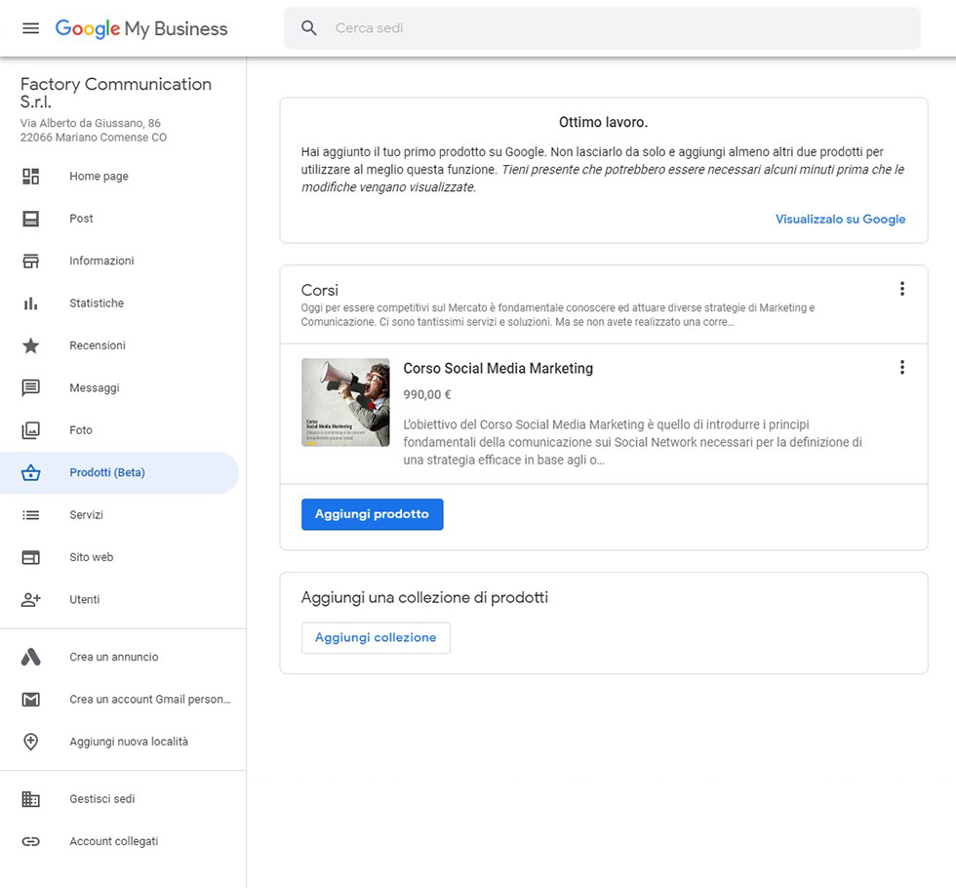Click the Aggiungi collezione button

coord(376,638)
